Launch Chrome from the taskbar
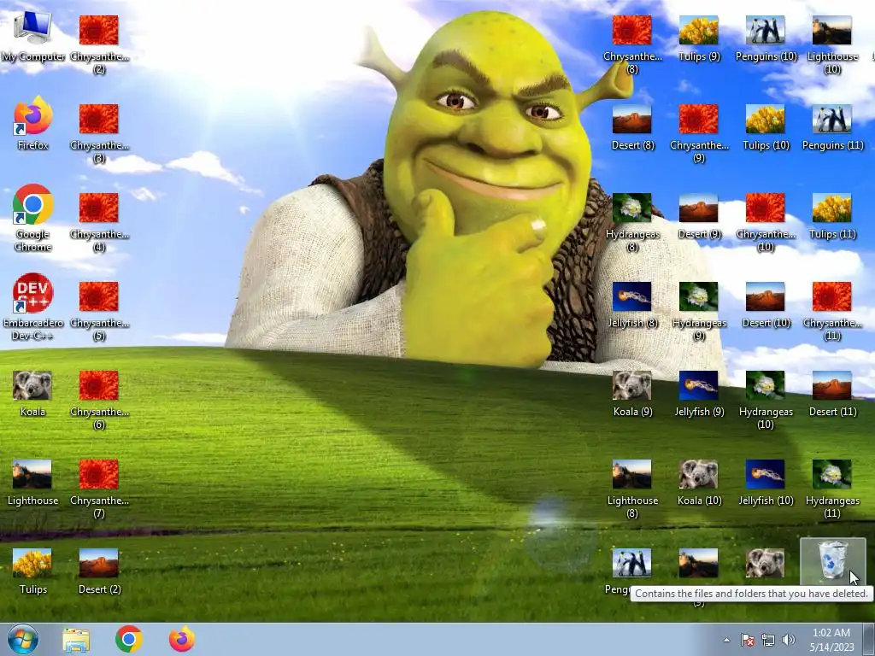 (129, 639)
